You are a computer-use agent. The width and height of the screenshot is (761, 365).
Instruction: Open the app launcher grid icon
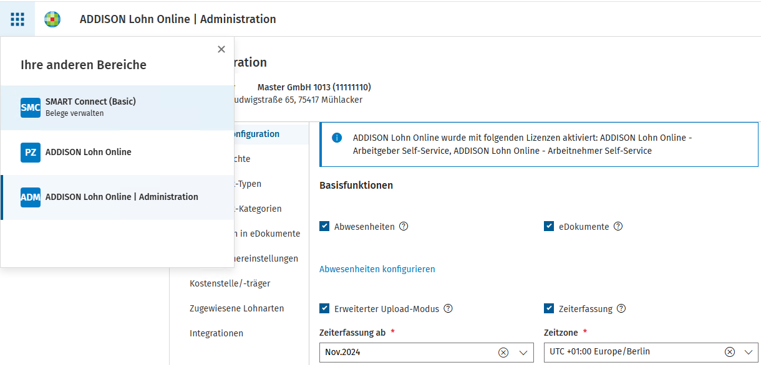pos(17,19)
